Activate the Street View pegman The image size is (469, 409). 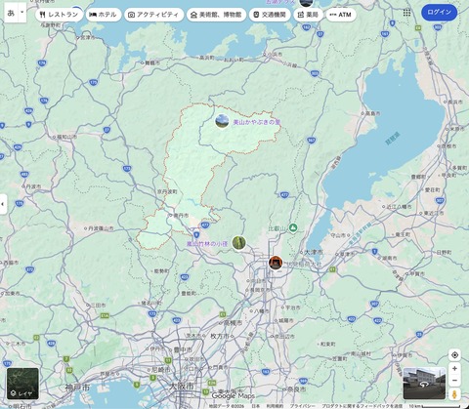(454, 394)
